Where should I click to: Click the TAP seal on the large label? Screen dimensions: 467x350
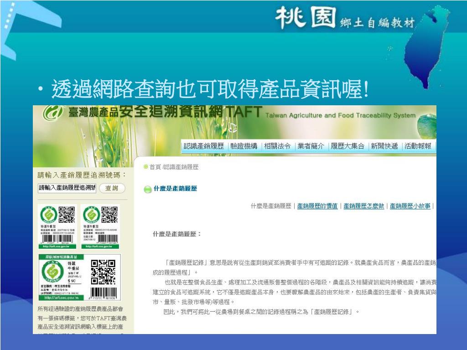(53, 272)
